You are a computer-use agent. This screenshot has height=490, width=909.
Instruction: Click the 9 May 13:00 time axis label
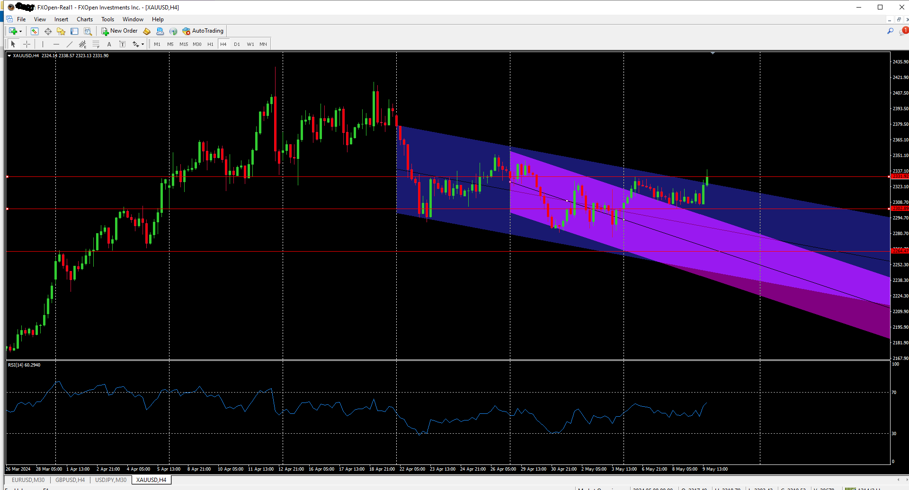(x=715, y=469)
